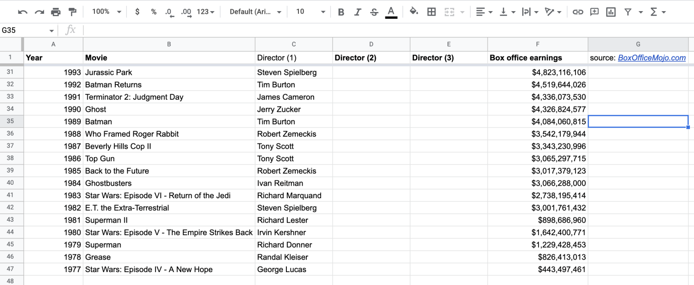Activate the Paint format roller icon
This screenshot has height=285, width=694.
[73, 12]
